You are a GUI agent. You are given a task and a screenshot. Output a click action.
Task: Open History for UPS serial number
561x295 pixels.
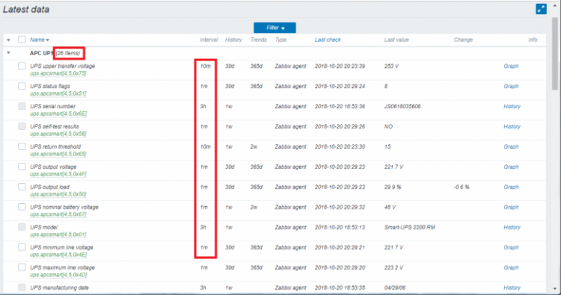pyautogui.click(x=512, y=107)
